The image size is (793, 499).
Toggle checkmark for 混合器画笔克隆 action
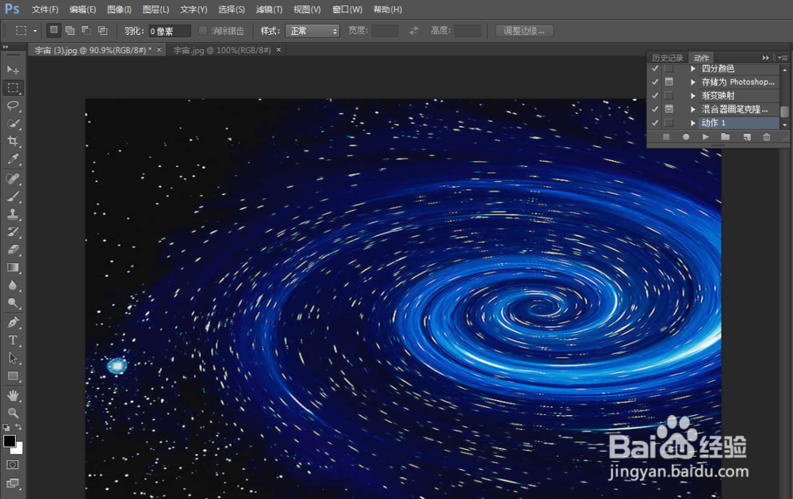655,109
